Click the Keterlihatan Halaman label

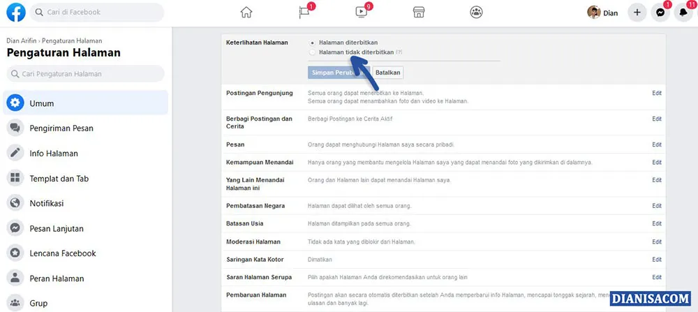tap(257, 43)
